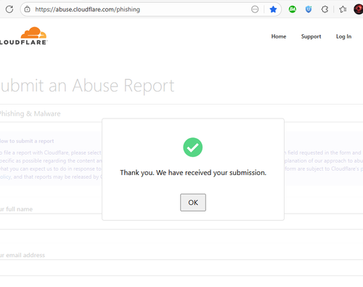Viewport: 363px width, 287px height.
Task: View site info via the lock icon
Action: [x=27, y=9]
